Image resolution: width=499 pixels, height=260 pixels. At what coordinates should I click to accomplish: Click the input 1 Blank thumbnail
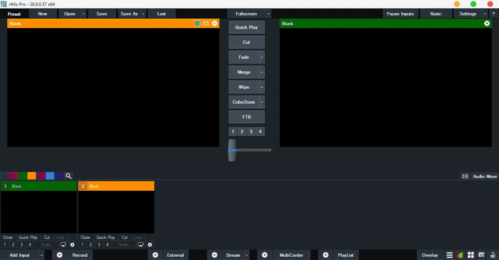click(x=39, y=212)
